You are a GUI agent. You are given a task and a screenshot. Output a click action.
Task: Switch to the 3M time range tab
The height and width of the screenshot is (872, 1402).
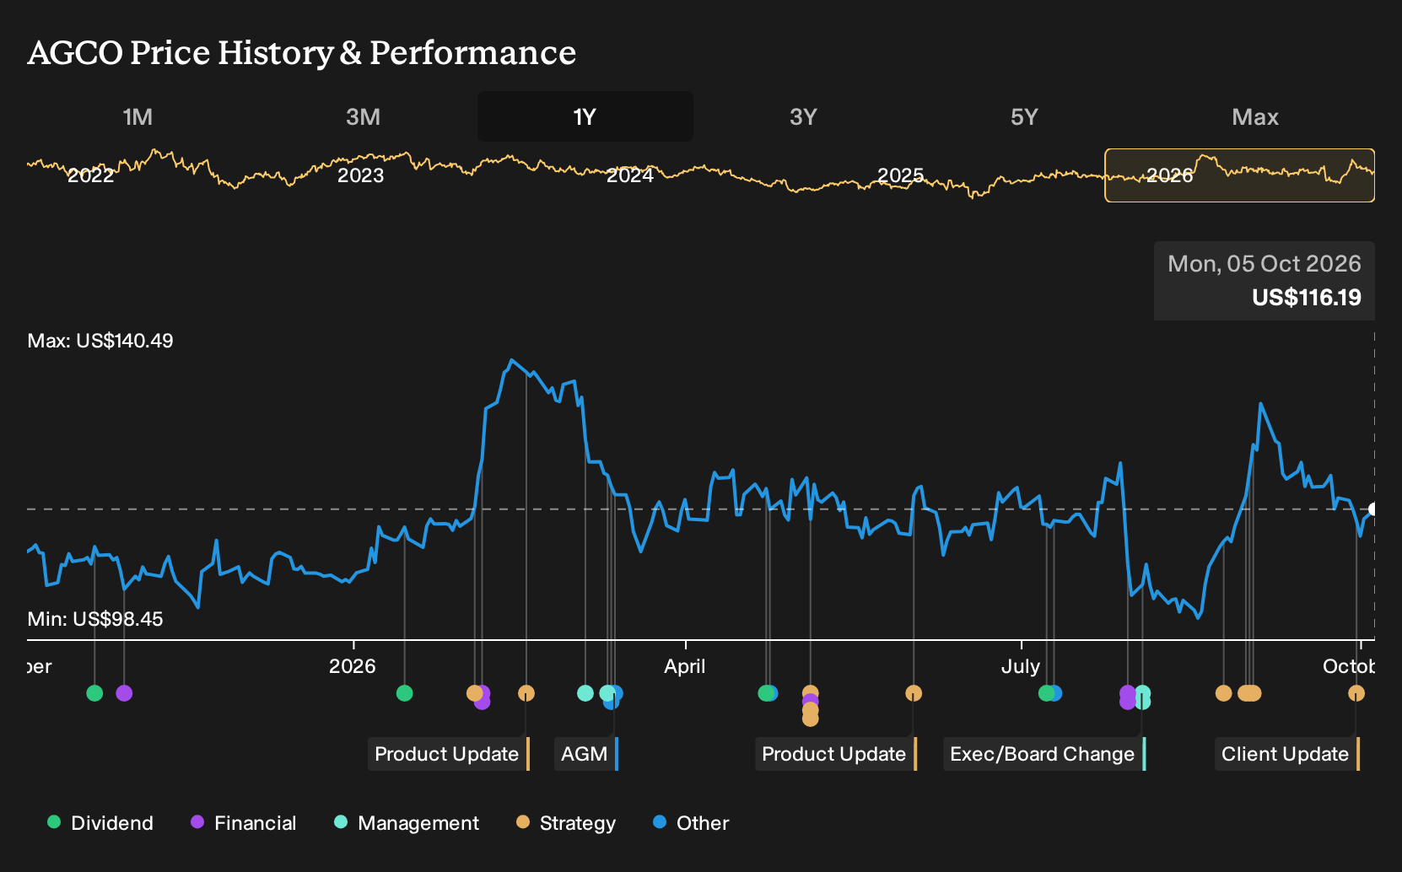click(x=363, y=116)
